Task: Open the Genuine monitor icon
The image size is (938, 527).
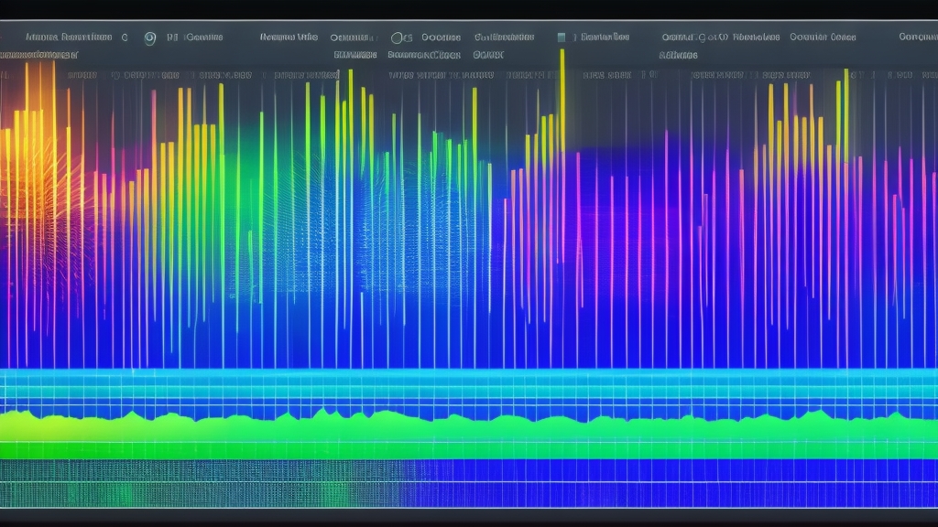Action: click(x=174, y=37)
